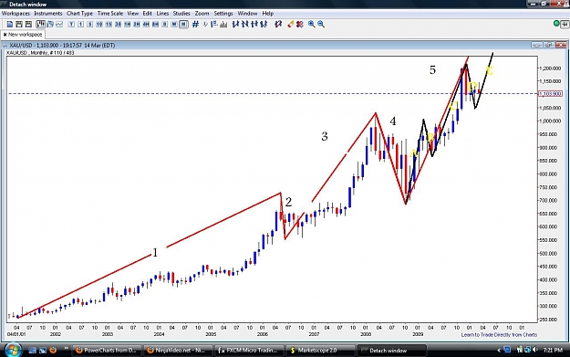Image resolution: width=570 pixels, height=357 pixels.
Task: Click the XAU/USD Monthly #110 / 483 label
Action: 40,52
